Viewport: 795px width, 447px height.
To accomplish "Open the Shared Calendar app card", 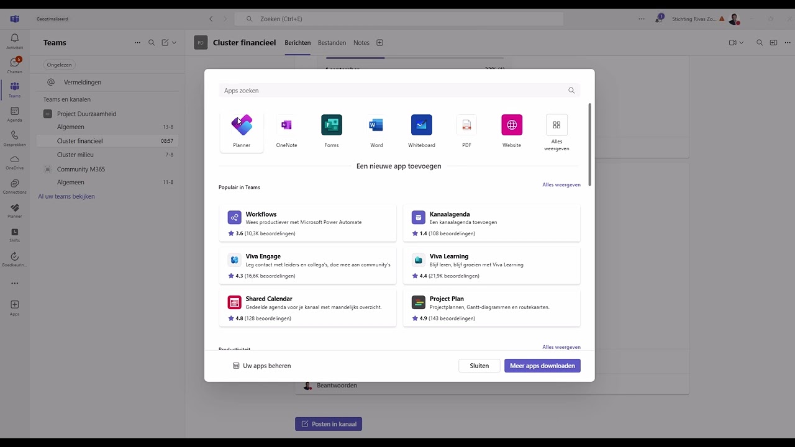I will point(307,308).
